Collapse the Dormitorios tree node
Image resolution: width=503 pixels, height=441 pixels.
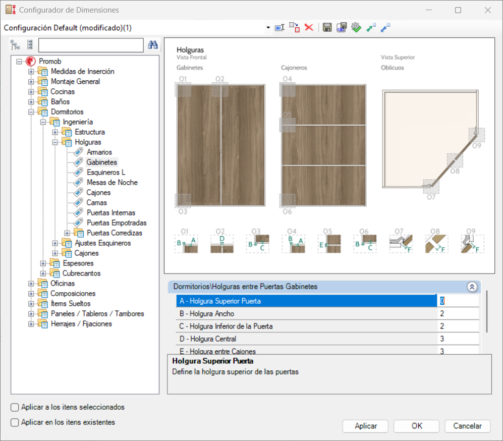(31, 112)
